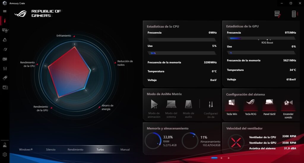
Task: Switch to Silencio operating mode
Action: [x=51, y=149]
